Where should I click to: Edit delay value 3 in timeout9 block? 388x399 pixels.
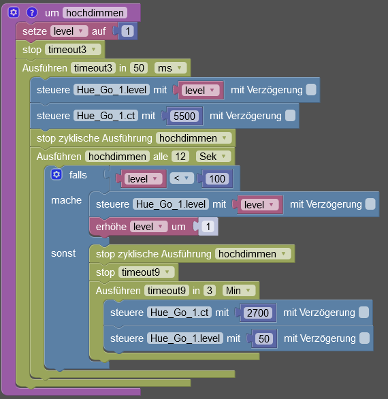pos(210,291)
